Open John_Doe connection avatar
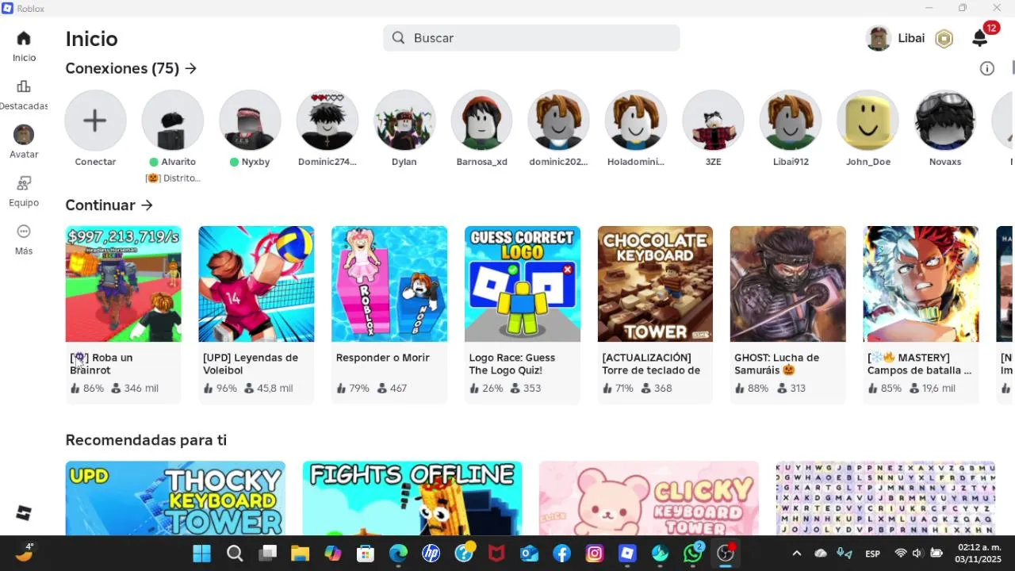 coord(868,121)
